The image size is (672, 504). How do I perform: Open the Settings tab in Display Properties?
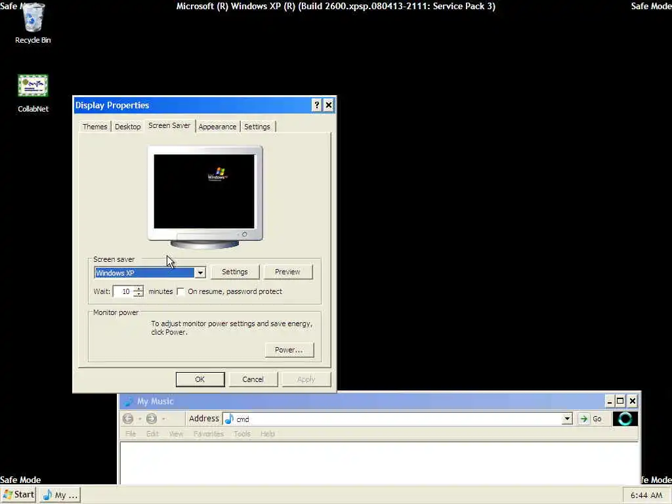click(257, 127)
